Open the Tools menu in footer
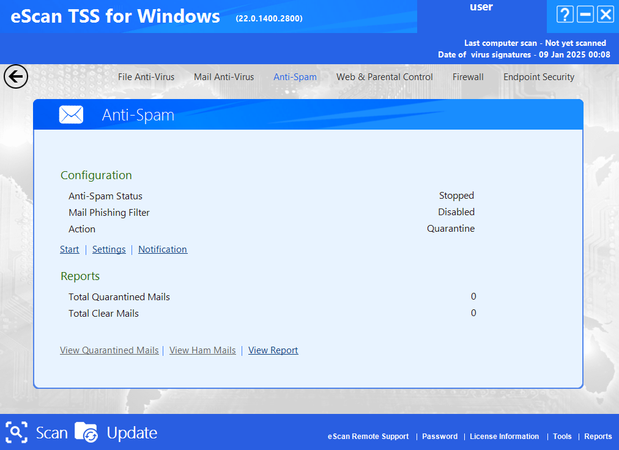The width and height of the screenshot is (619, 450). [x=562, y=436]
